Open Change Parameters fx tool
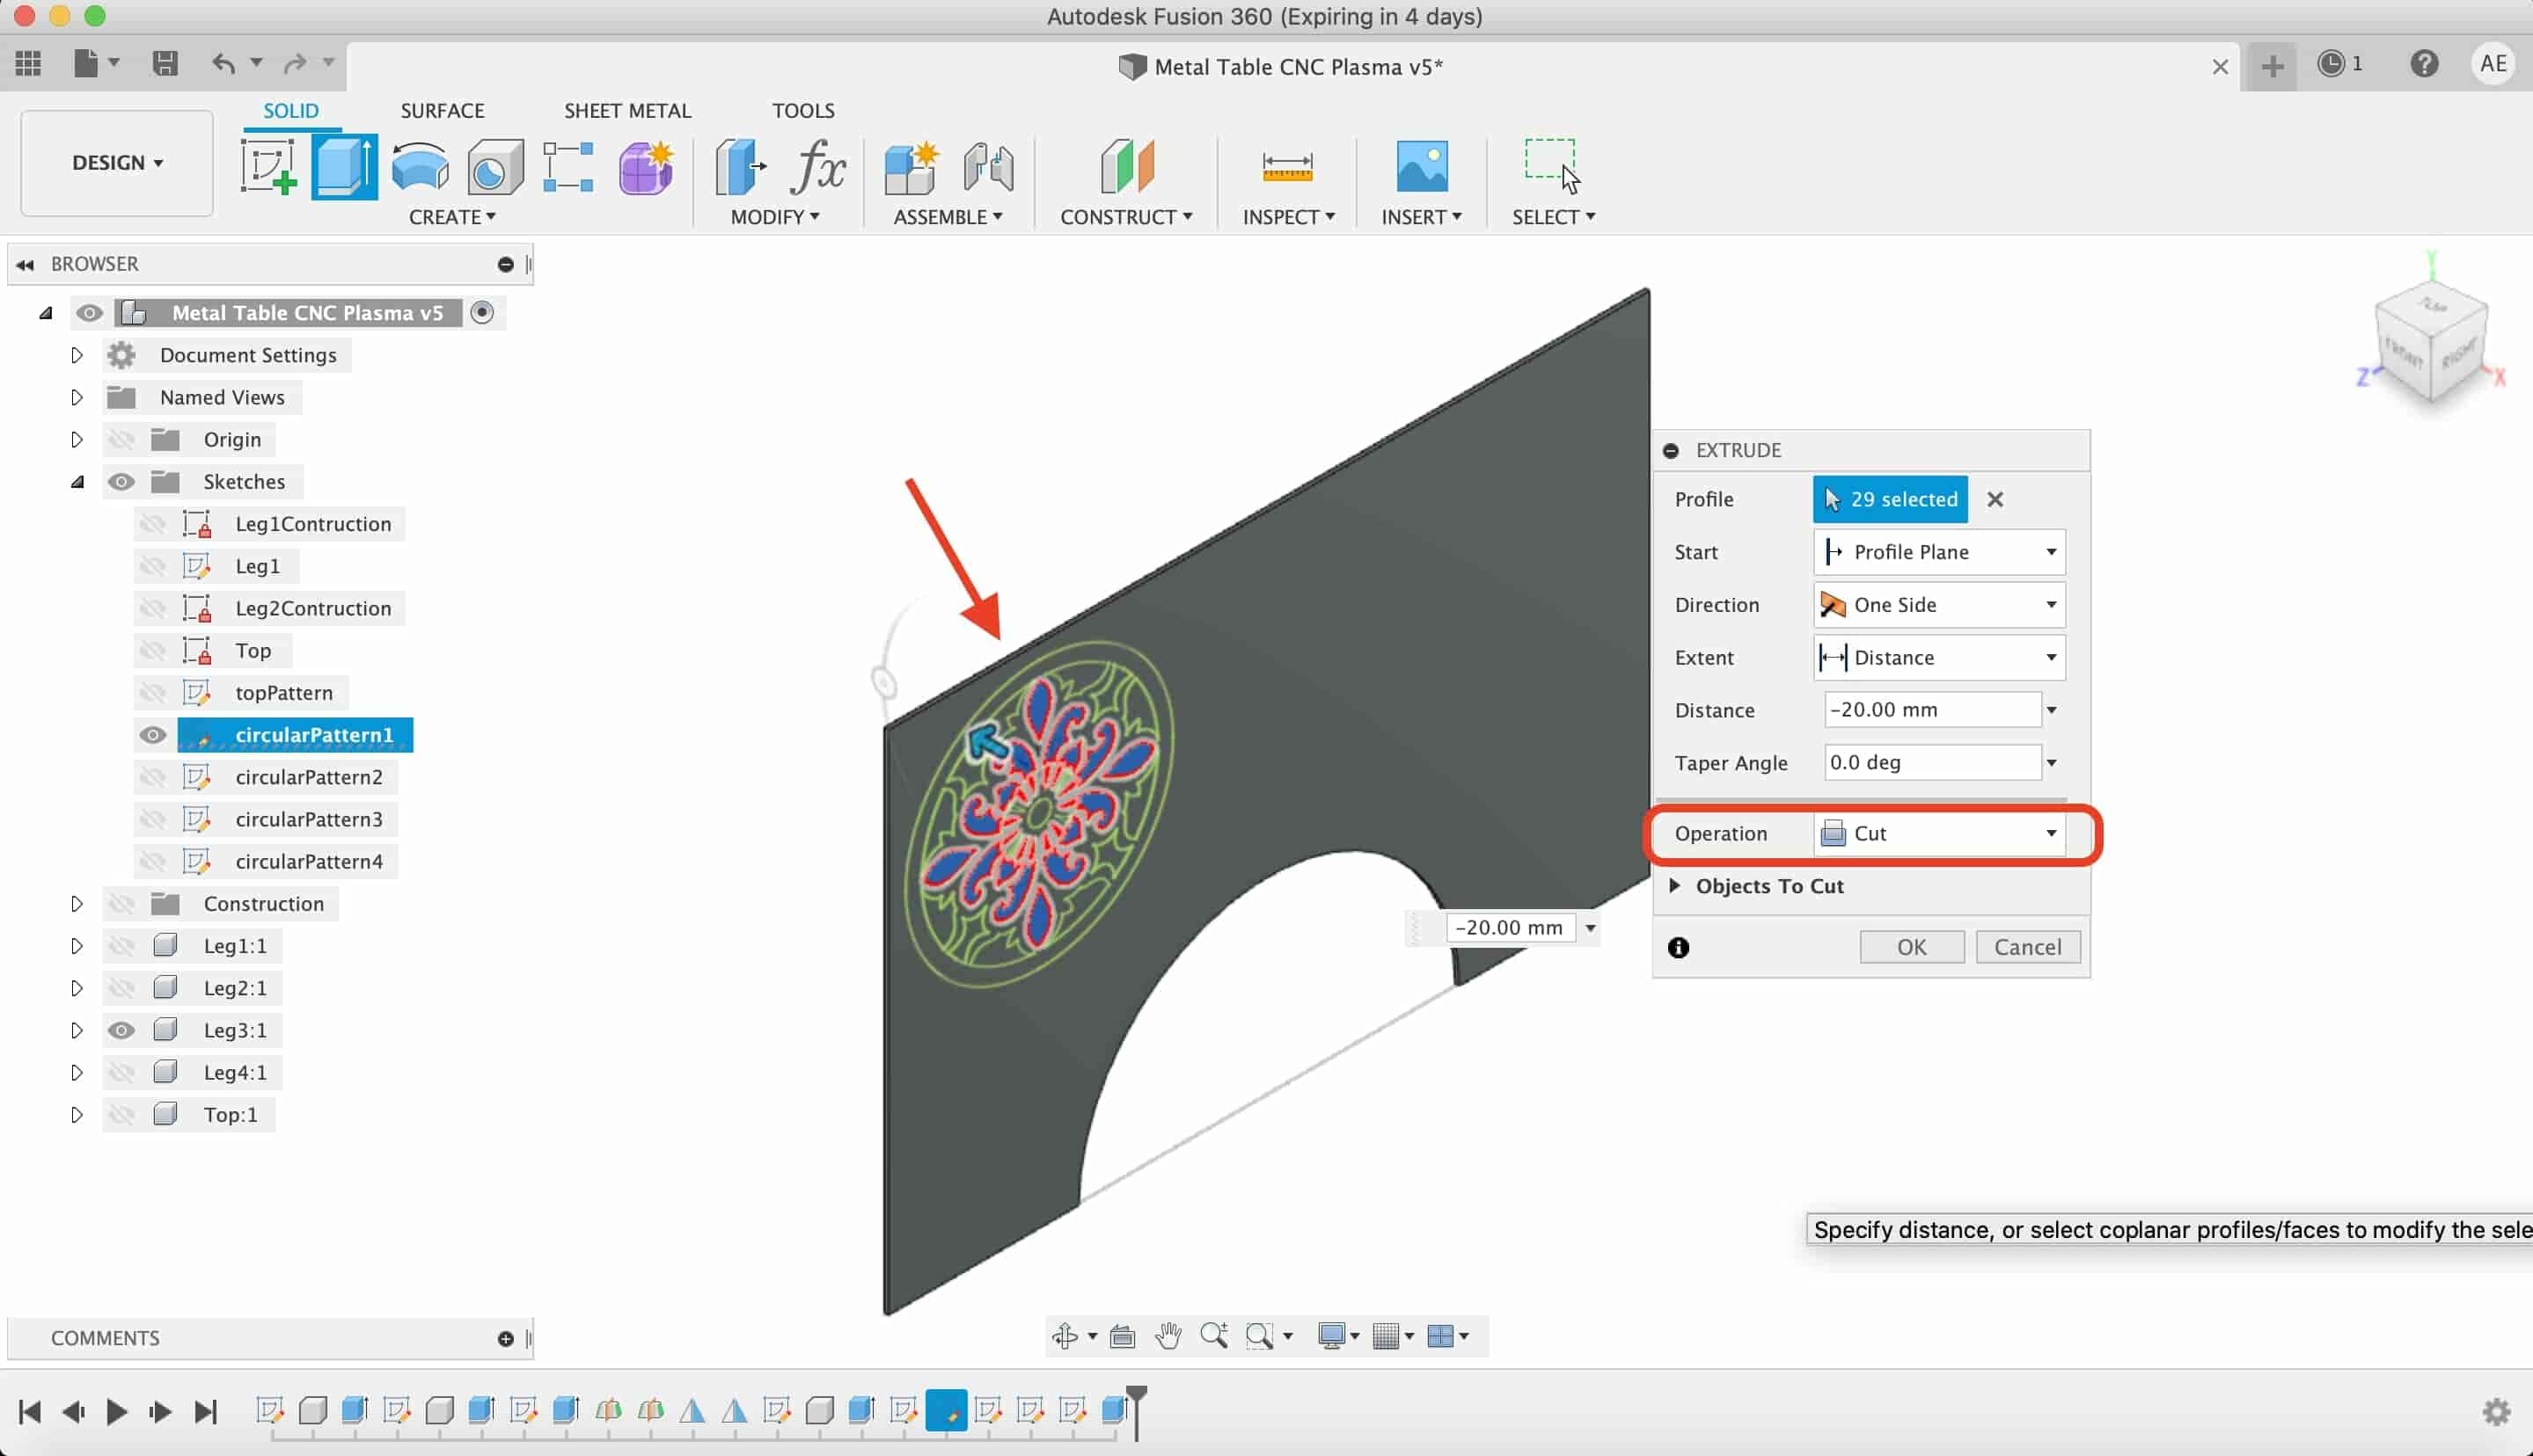 [818, 166]
